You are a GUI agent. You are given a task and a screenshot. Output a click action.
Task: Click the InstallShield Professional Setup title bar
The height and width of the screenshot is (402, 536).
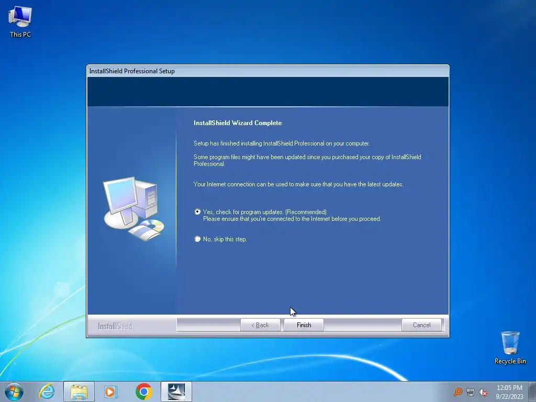click(x=268, y=71)
